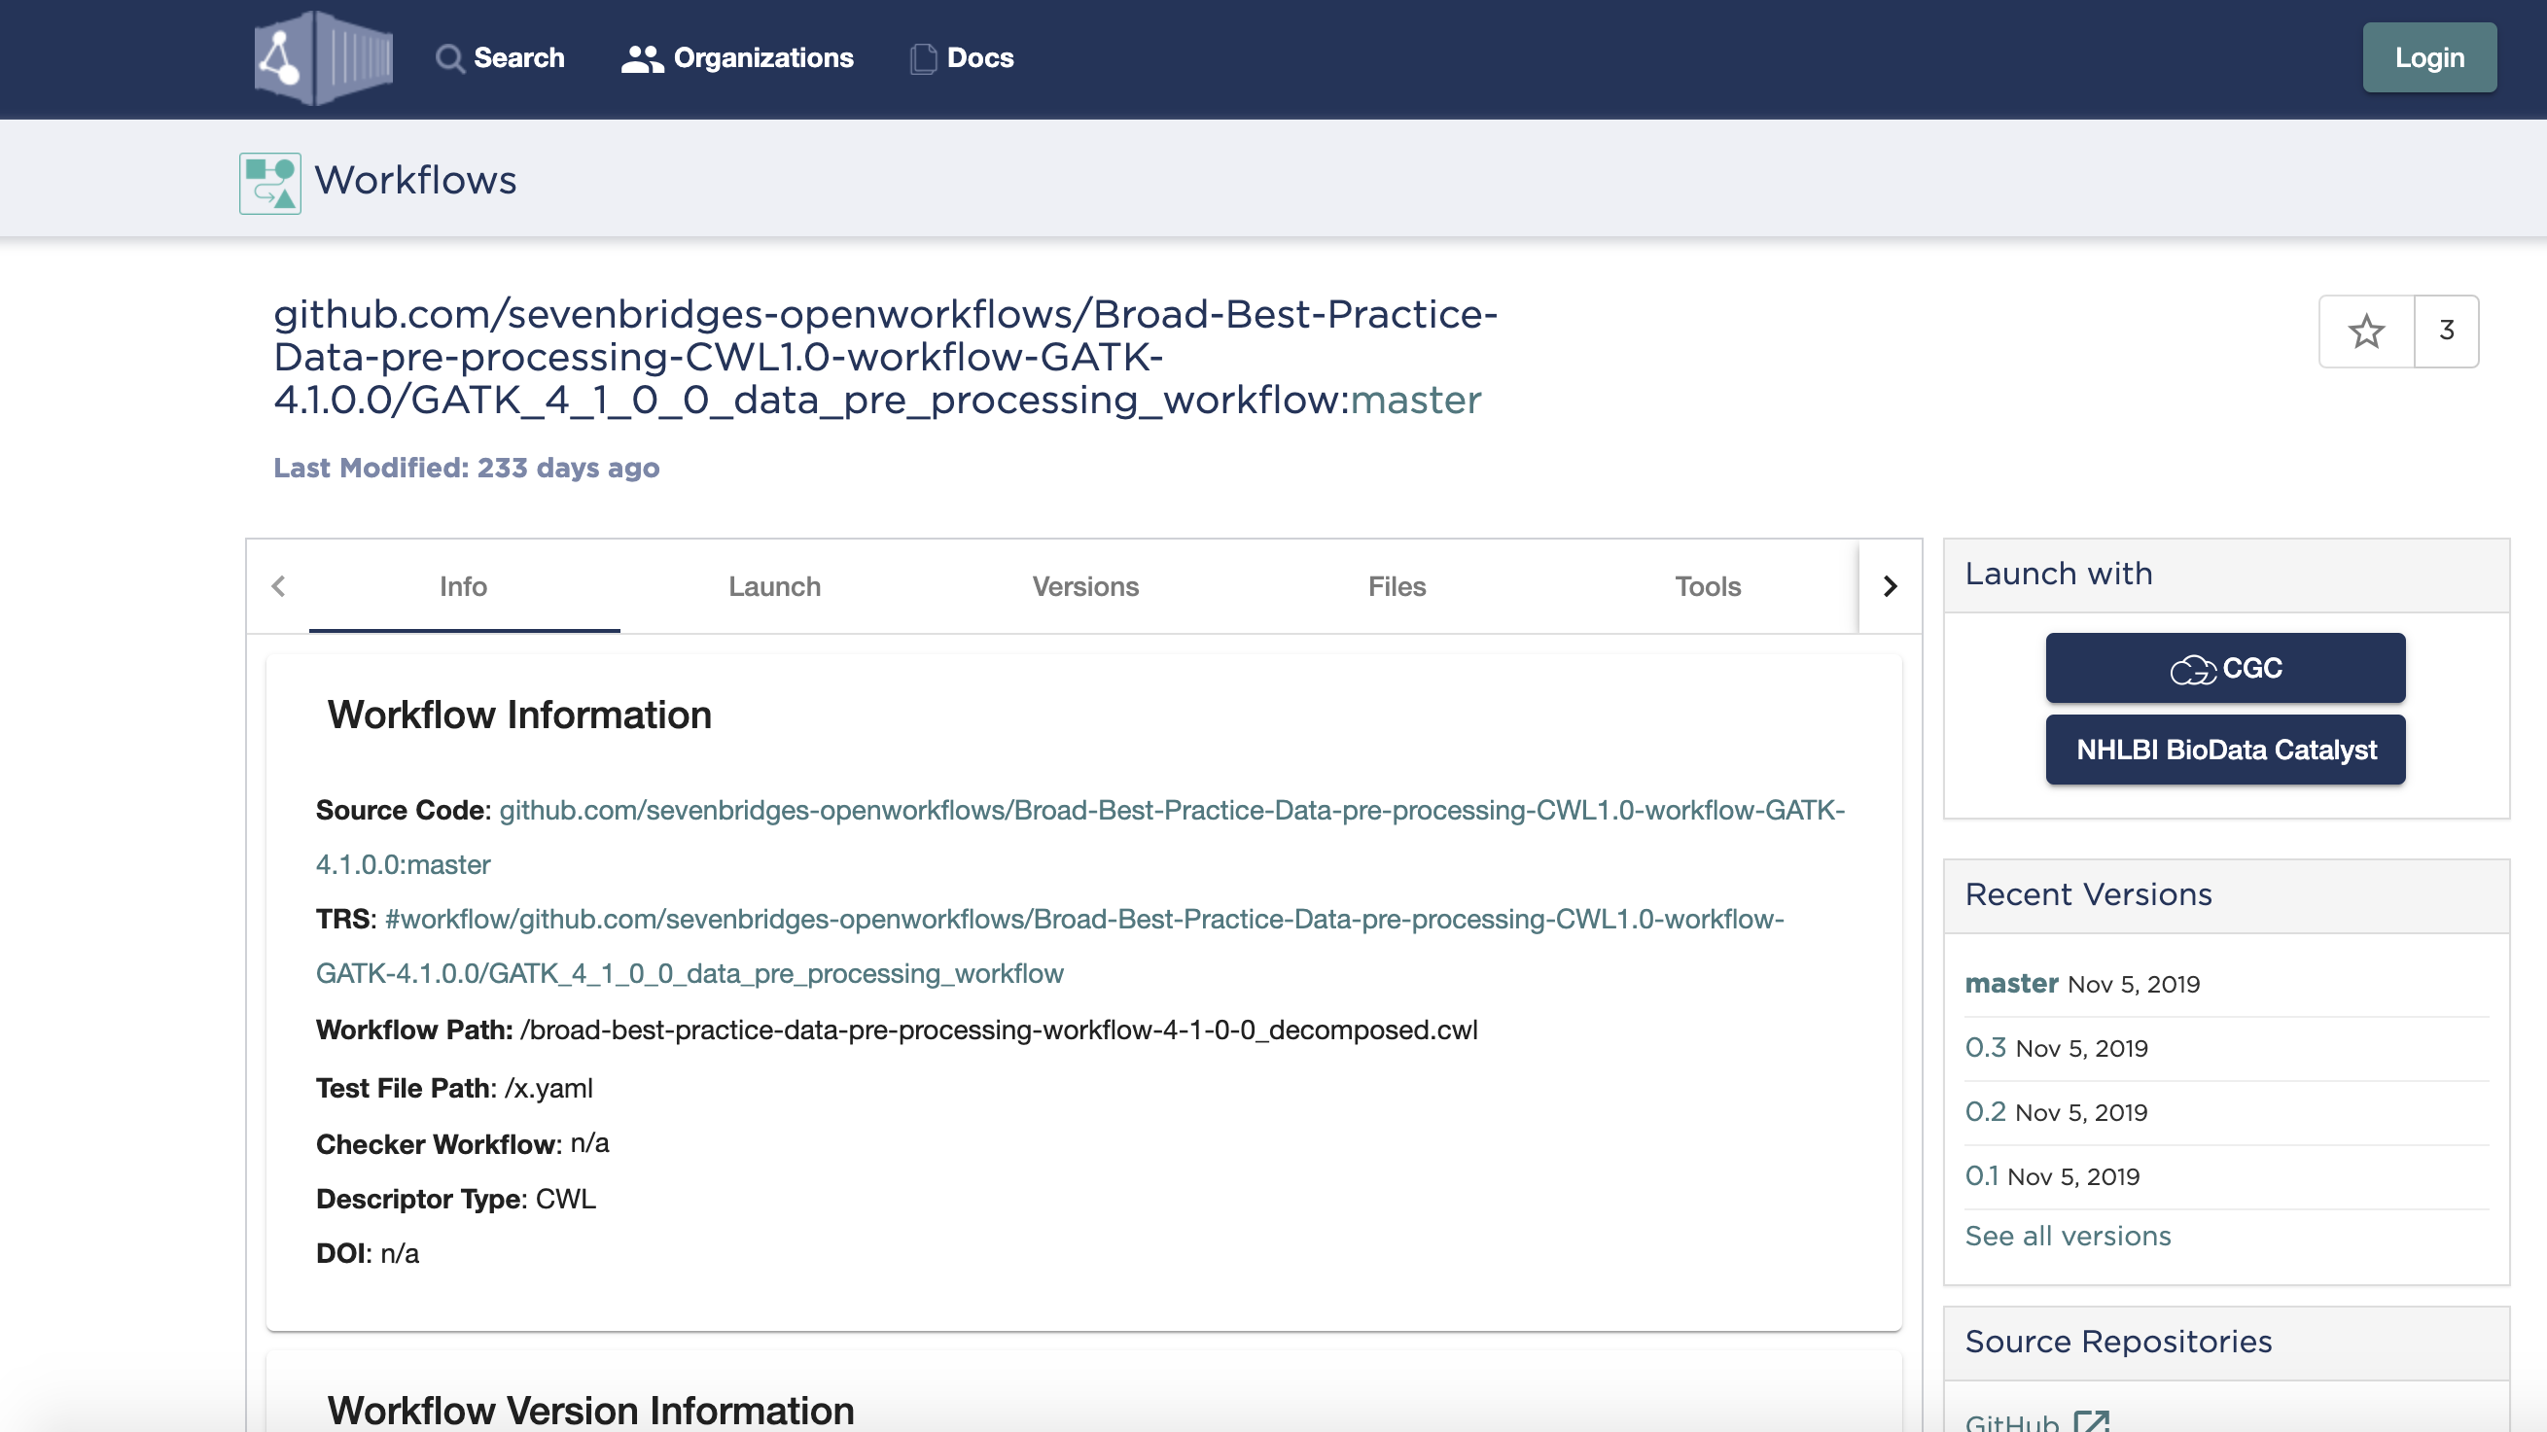The height and width of the screenshot is (1432, 2547).
Task: Click the Recent Versions panel heading
Action: [x=2088, y=893]
